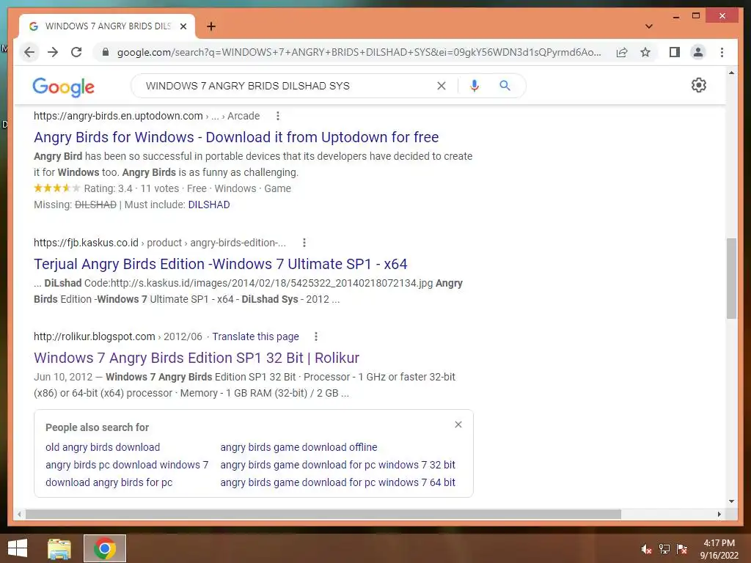The height and width of the screenshot is (563, 751).
Task: Click the address bar URL
Action: click(359, 52)
